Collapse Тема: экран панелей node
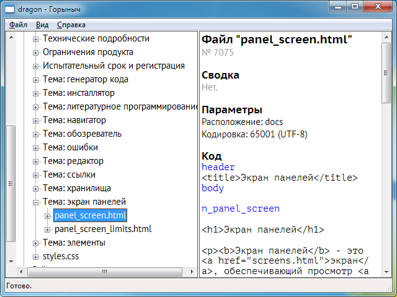 tap(36, 202)
